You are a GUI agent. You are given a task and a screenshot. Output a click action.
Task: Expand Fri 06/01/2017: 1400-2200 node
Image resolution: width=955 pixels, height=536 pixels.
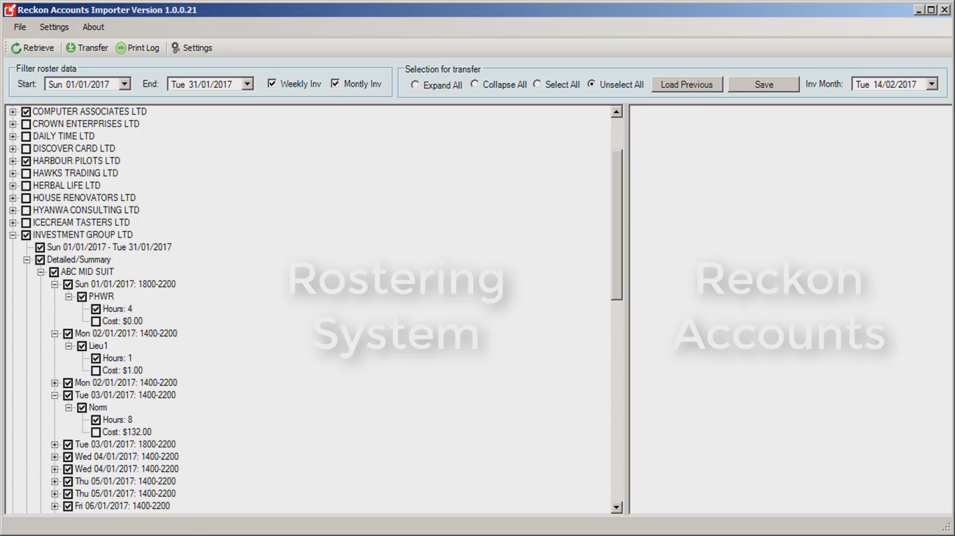tap(55, 507)
